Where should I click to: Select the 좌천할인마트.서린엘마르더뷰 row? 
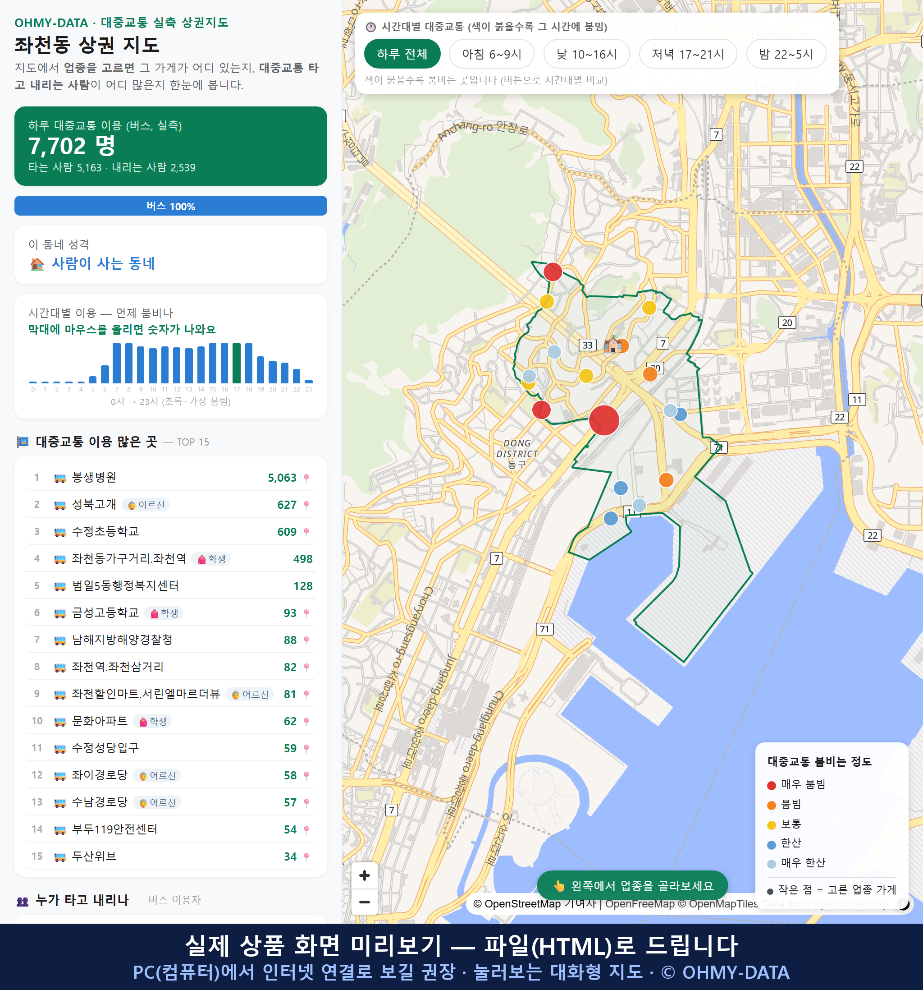pyautogui.click(x=171, y=694)
